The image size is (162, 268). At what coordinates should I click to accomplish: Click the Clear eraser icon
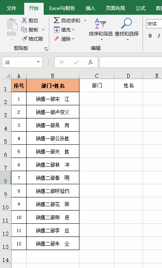[x=57, y=39]
